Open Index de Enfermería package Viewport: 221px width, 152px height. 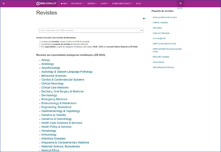(x=161, y=33)
